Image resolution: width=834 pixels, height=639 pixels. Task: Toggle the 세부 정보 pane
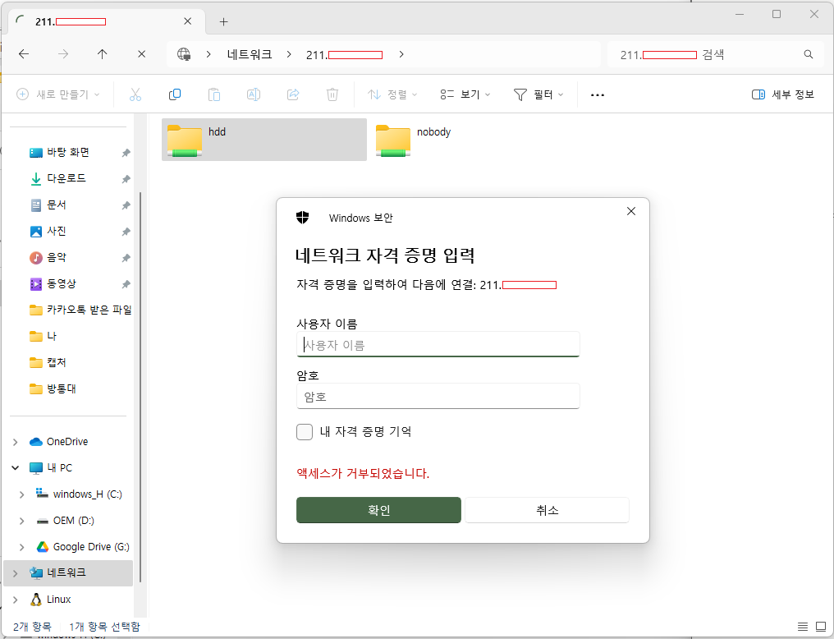(x=782, y=94)
